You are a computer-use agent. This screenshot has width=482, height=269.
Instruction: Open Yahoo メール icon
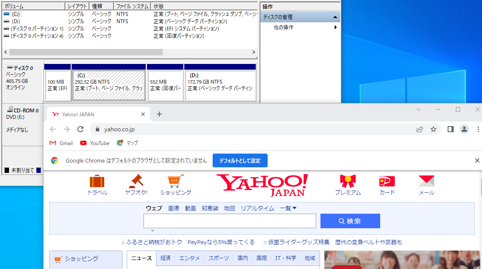point(426,185)
